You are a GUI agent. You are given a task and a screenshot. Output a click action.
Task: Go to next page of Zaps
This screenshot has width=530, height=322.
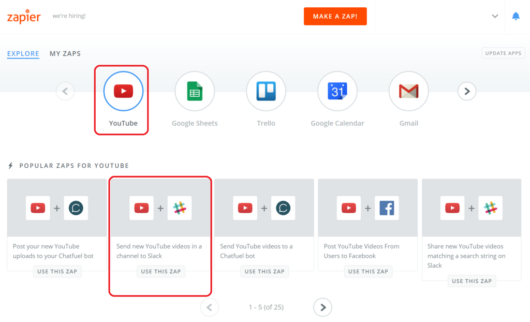[x=322, y=307]
